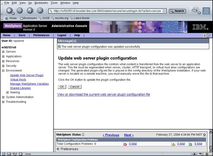Click the security lock icon in the status bar
The width and height of the screenshot is (213, 156).
(207, 154)
